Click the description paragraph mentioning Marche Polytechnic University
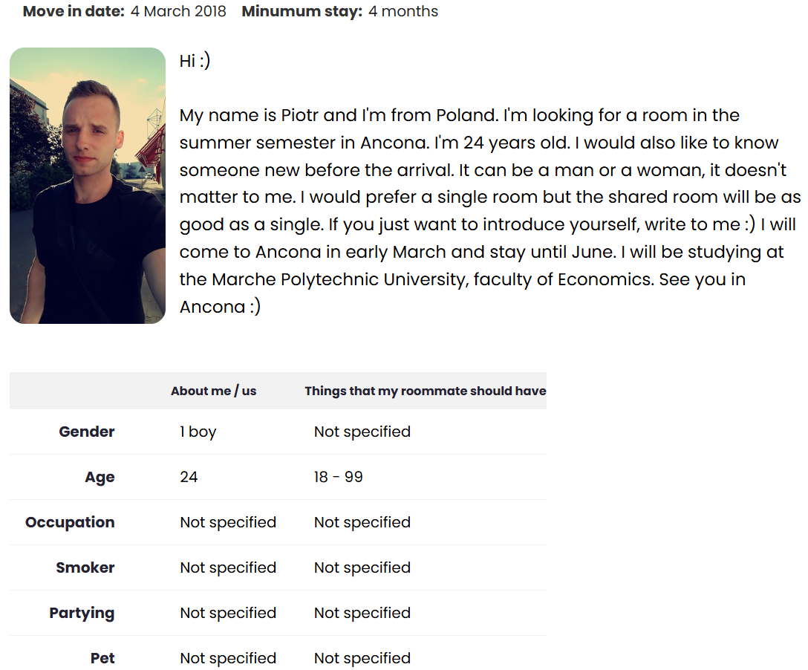This screenshot has width=808, height=670. pyautogui.click(x=489, y=210)
